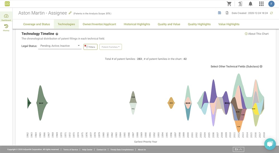The image size is (279, 153).
Task: Select the Technologies tab
Action: [66, 24]
